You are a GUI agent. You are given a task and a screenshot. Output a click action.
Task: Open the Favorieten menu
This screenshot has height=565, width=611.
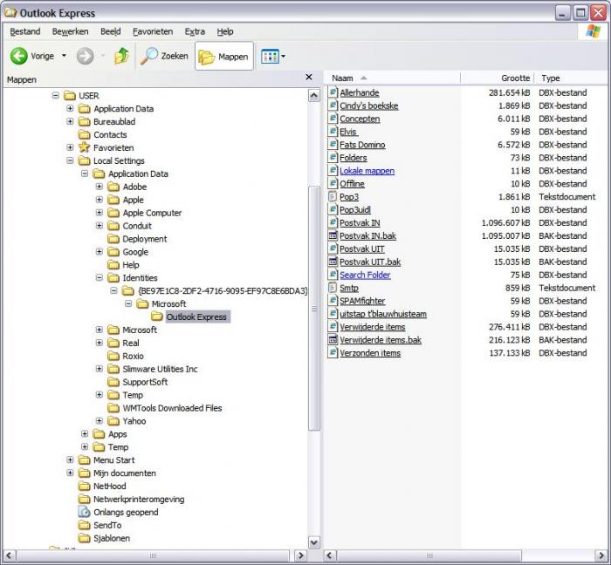click(x=153, y=31)
